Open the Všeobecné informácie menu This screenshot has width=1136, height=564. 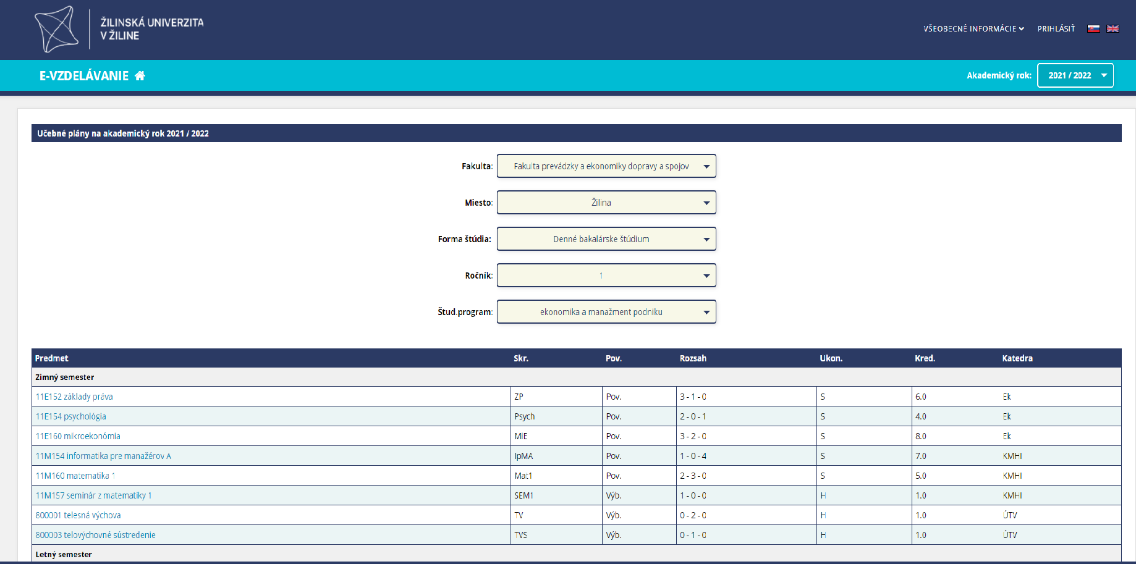(973, 28)
